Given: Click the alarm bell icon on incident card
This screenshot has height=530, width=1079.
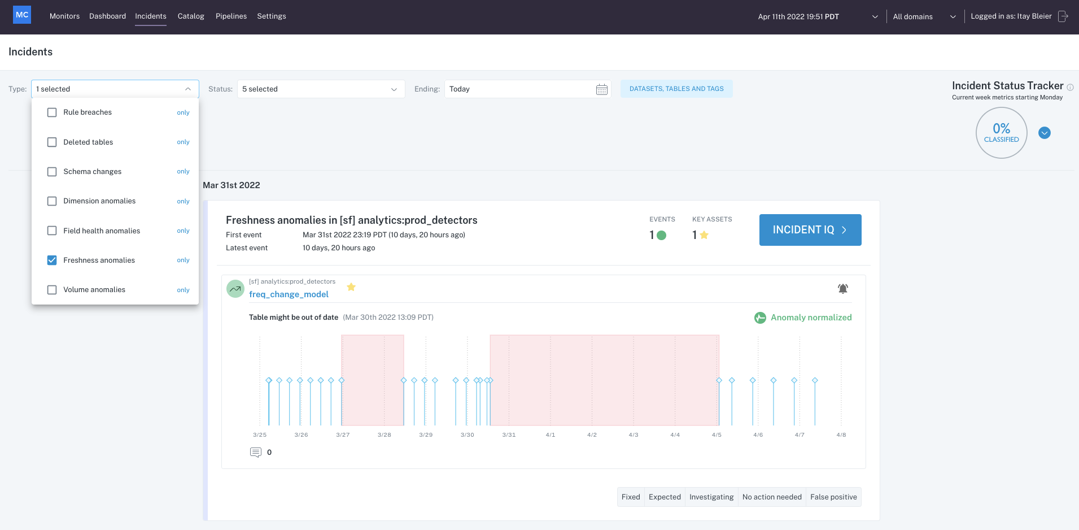Looking at the screenshot, I should (842, 289).
